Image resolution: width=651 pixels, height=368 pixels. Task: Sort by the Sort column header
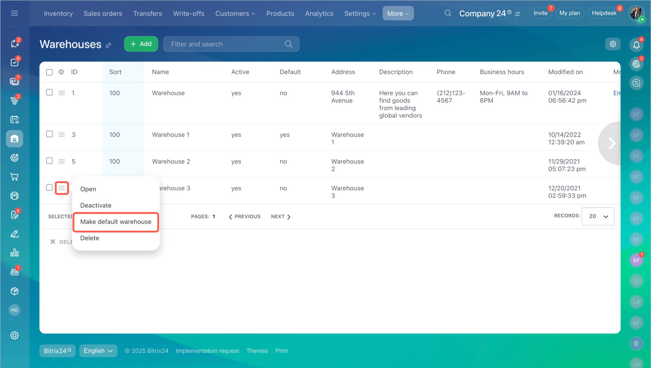(115, 72)
